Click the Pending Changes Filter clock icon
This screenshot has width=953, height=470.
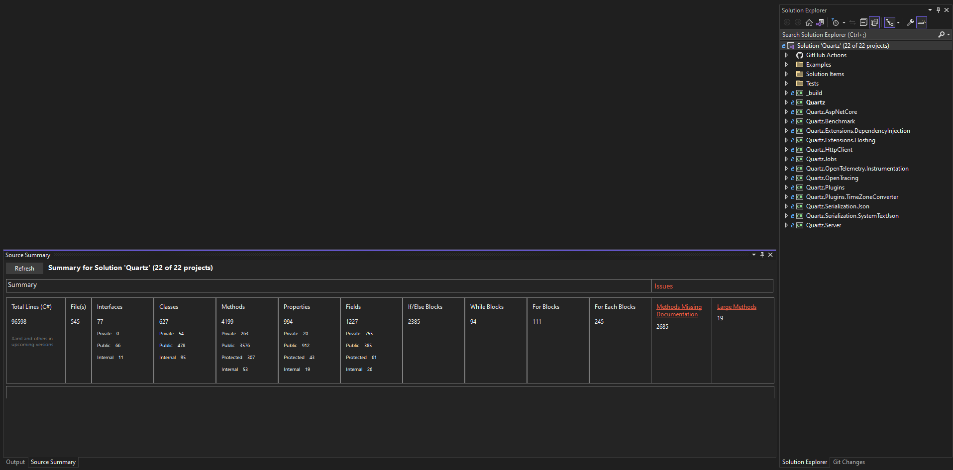[x=836, y=22]
